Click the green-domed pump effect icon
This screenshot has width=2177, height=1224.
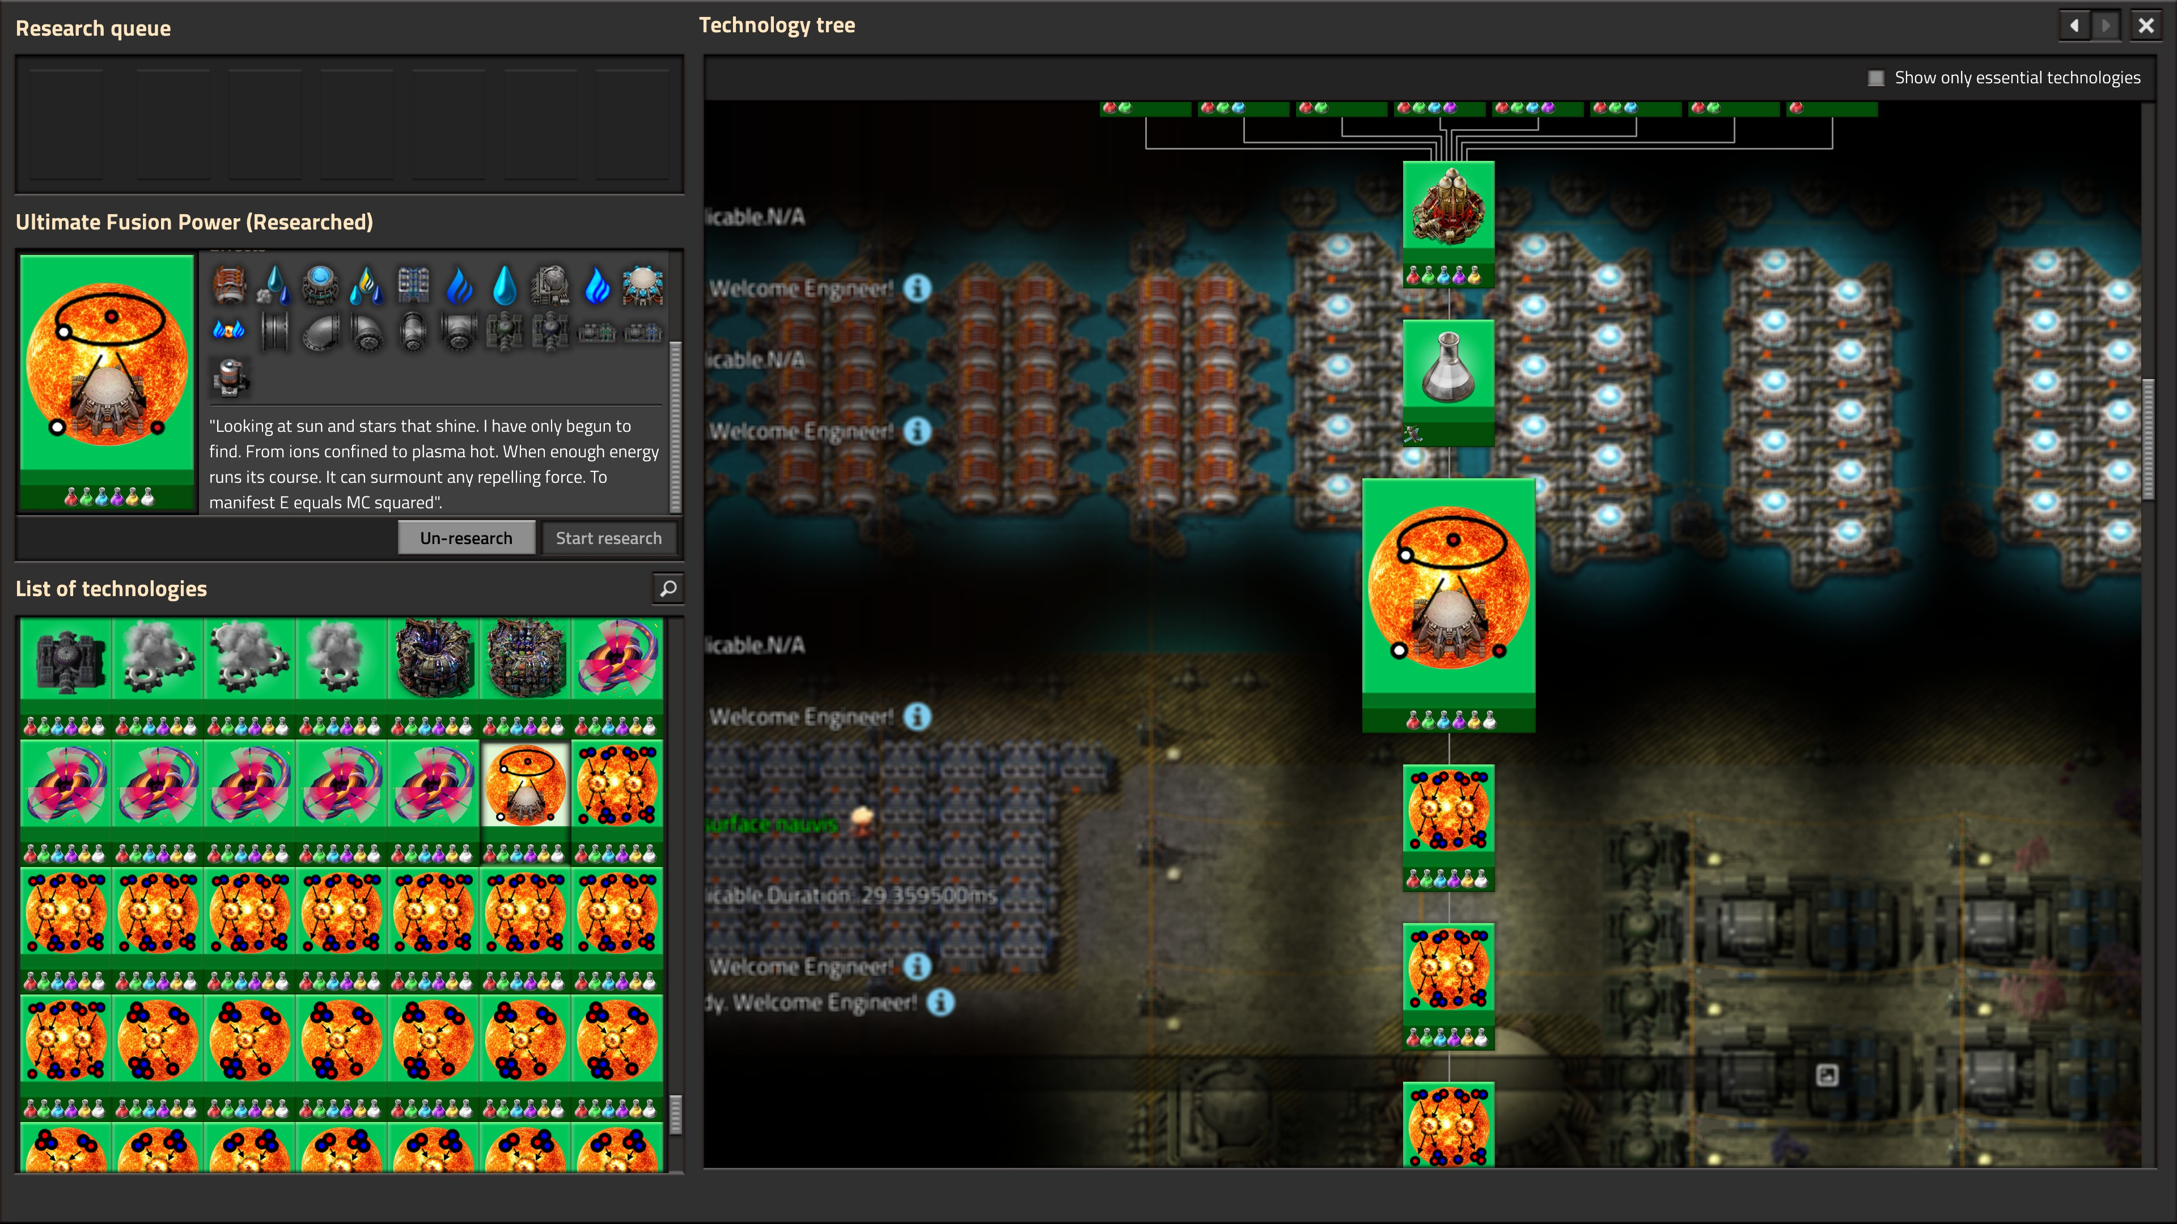pyautogui.click(x=505, y=331)
